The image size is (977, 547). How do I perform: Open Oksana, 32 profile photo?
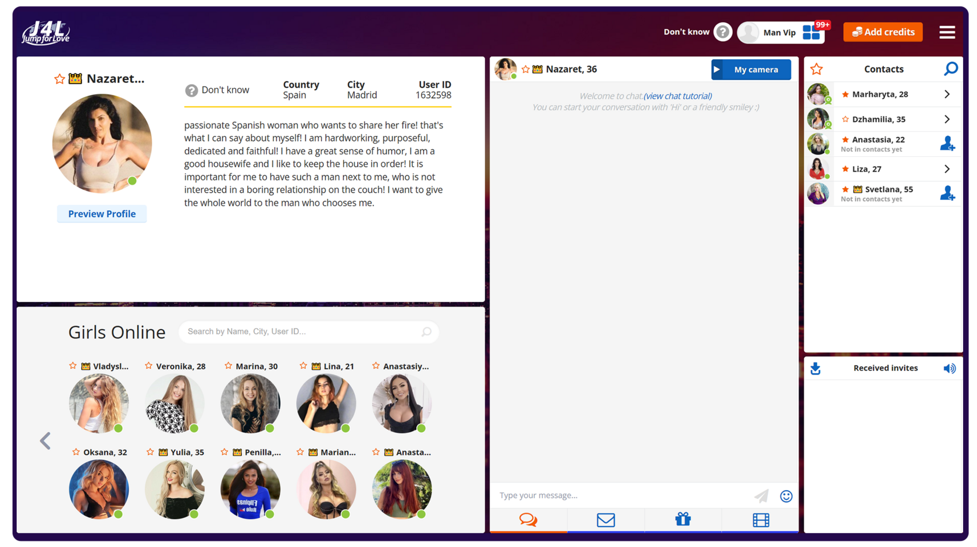tap(99, 489)
